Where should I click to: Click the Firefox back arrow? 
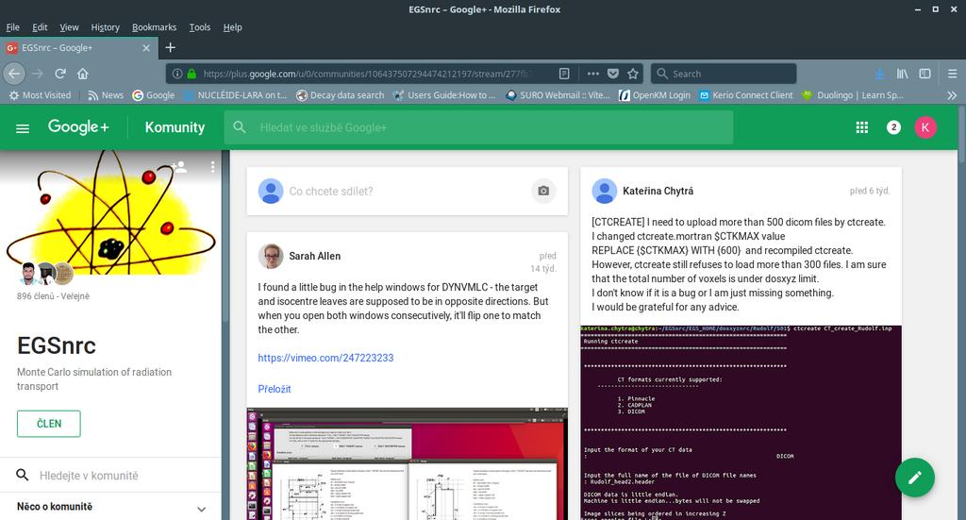14,74
